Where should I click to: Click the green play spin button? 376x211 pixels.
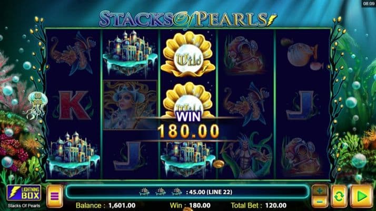click(x=361, y=196)
